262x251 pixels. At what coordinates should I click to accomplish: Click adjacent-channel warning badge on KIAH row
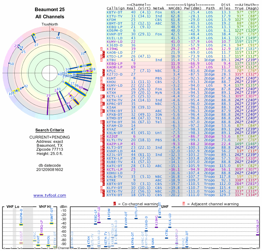click(101, 107)
